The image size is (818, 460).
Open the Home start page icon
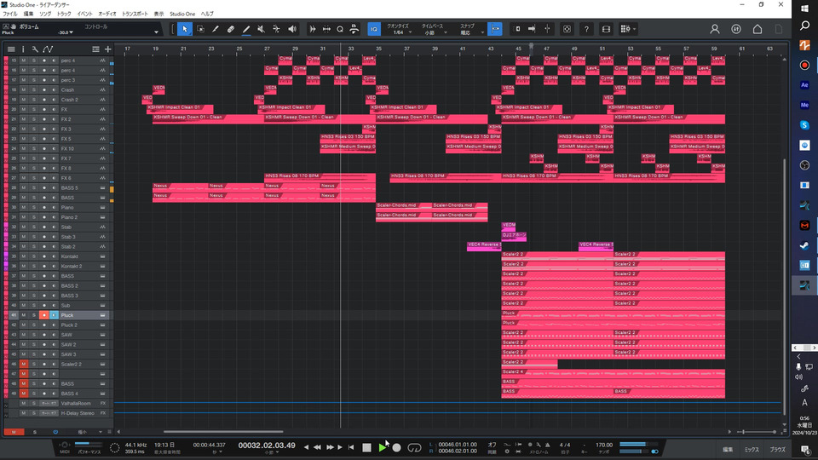758,29
